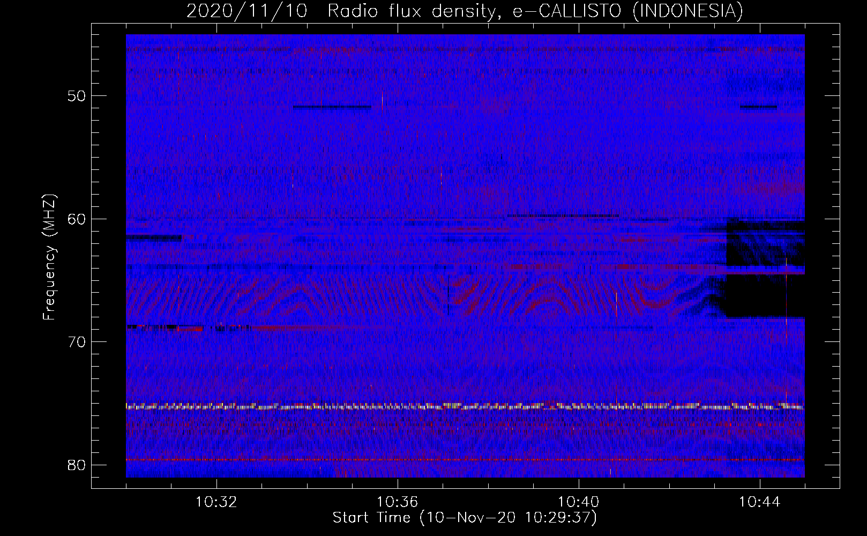The image size is (867, 536).
Task: Click the 50 frequency tick label
Action: [77, 96]
